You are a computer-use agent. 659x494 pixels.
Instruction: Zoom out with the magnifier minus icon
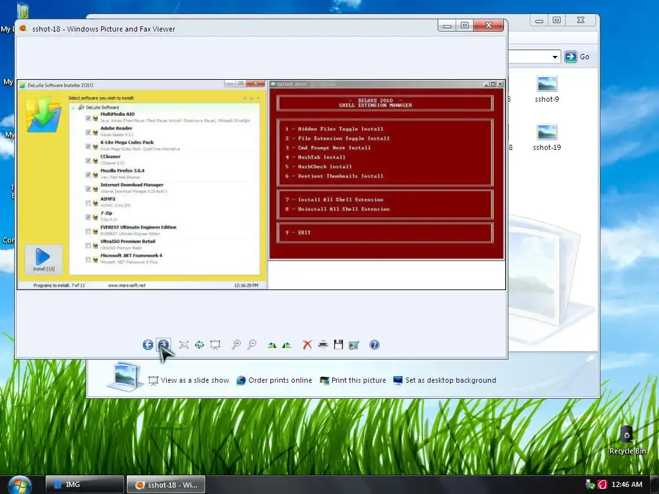pyautogui.click(x=252, y=345)
